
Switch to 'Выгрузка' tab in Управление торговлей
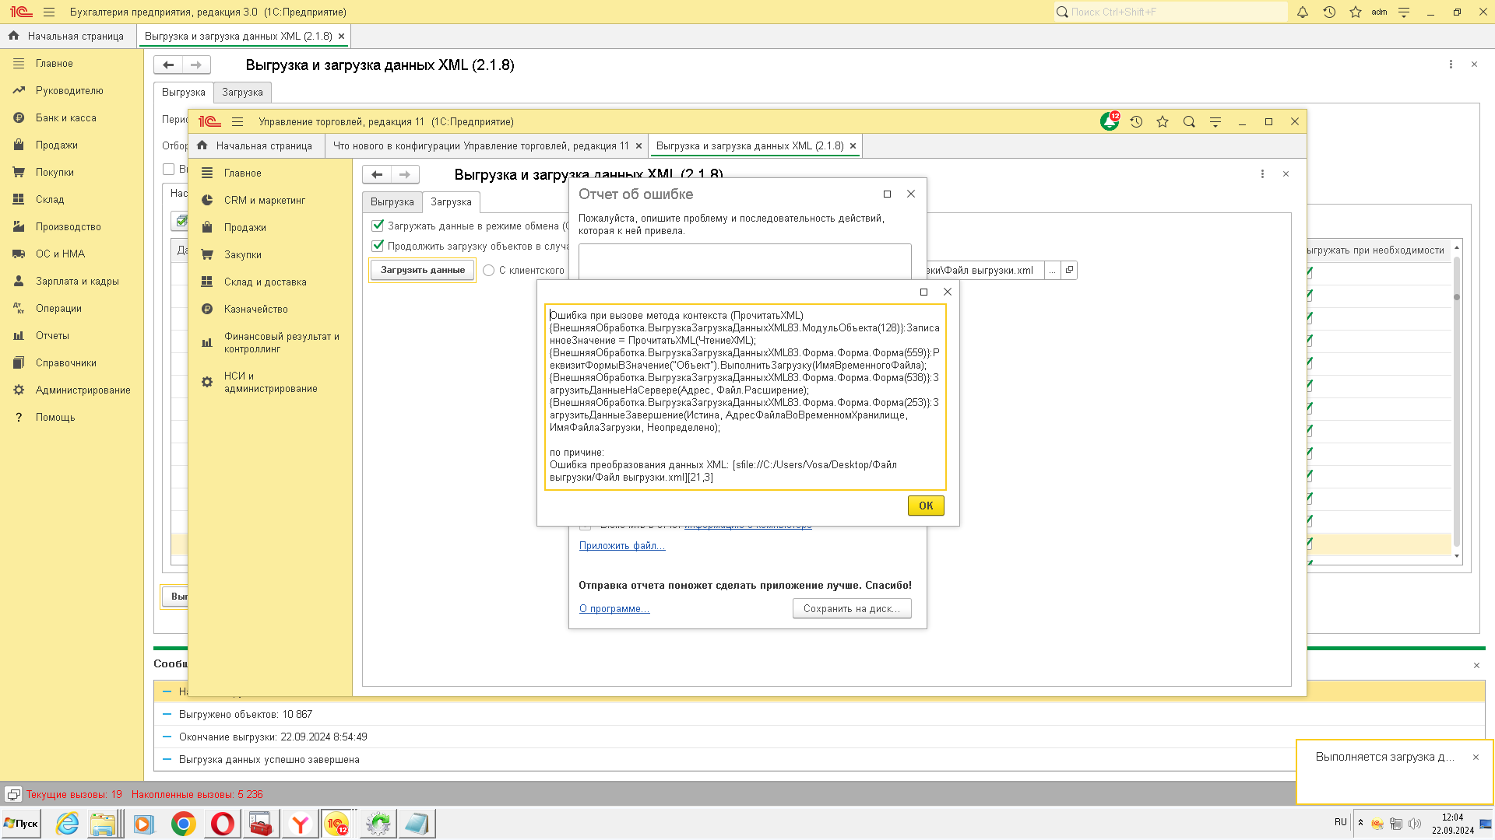coord(392,202)
